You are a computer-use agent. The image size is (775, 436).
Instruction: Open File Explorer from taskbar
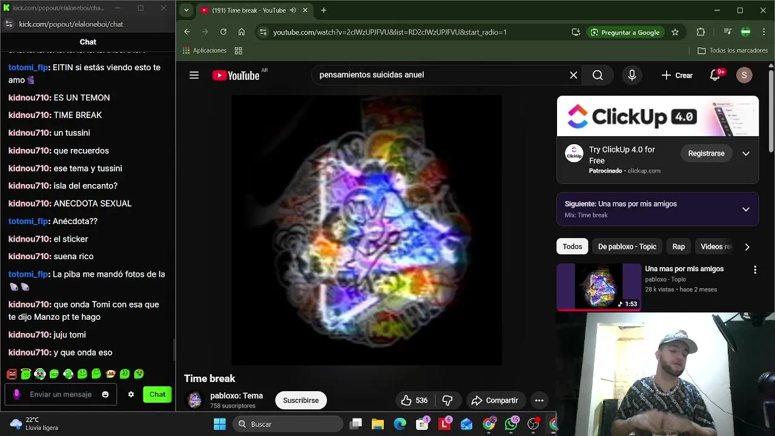tap(378, 424)
